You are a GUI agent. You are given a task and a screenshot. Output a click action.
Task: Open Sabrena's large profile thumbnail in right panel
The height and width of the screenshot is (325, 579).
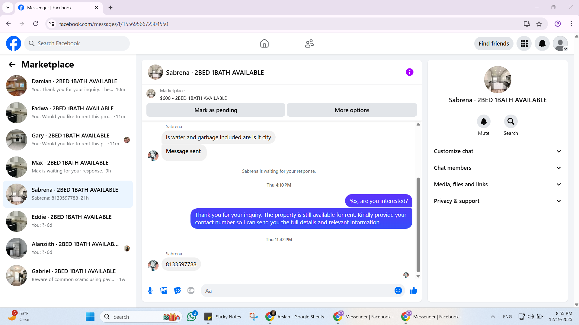click(497, 80)
